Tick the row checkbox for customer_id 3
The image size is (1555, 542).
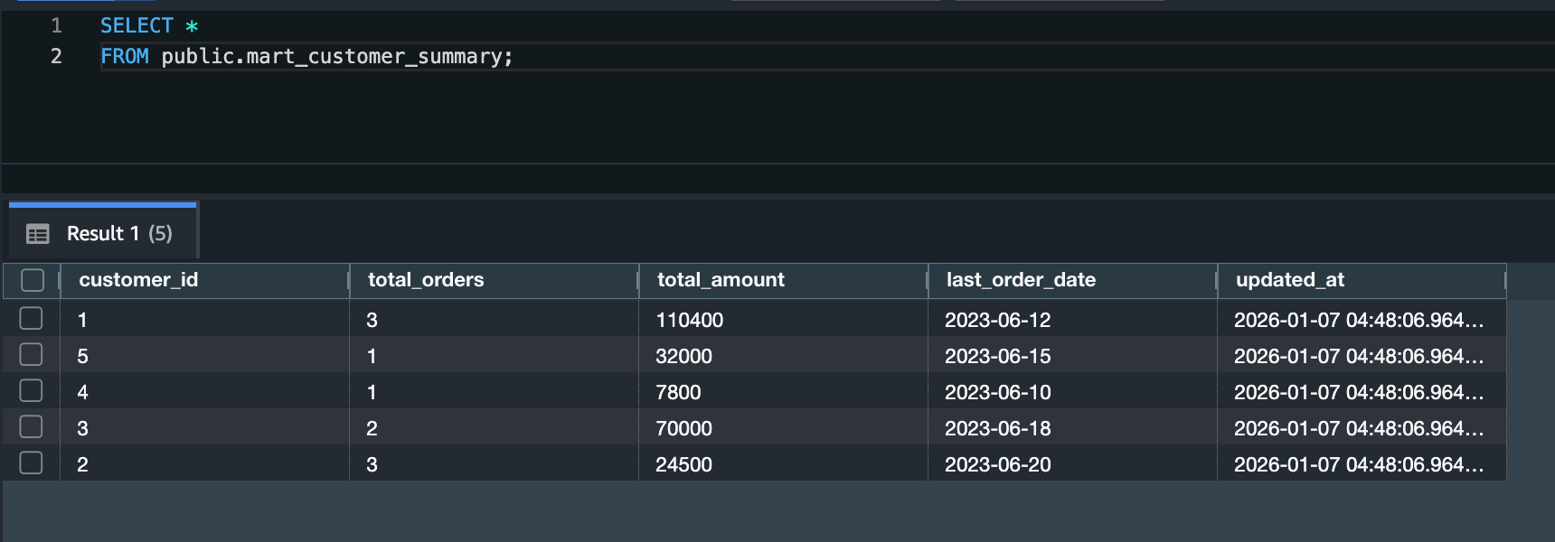coord(32,427)
